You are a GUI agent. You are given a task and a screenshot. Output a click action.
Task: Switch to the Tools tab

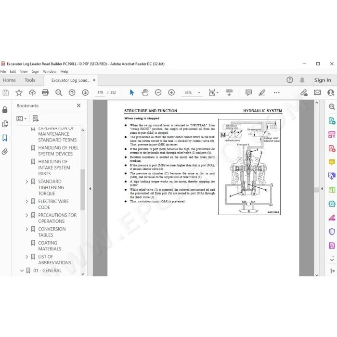30,80
